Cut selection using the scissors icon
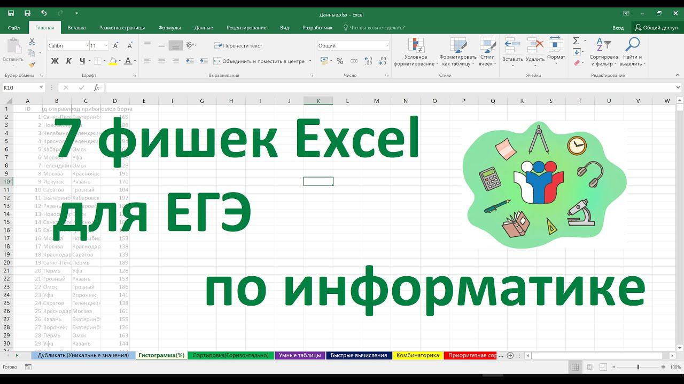 [x=32, y=42]
